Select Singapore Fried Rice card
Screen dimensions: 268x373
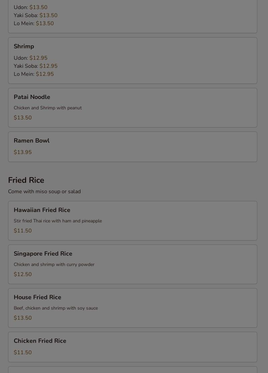point(133,264)
